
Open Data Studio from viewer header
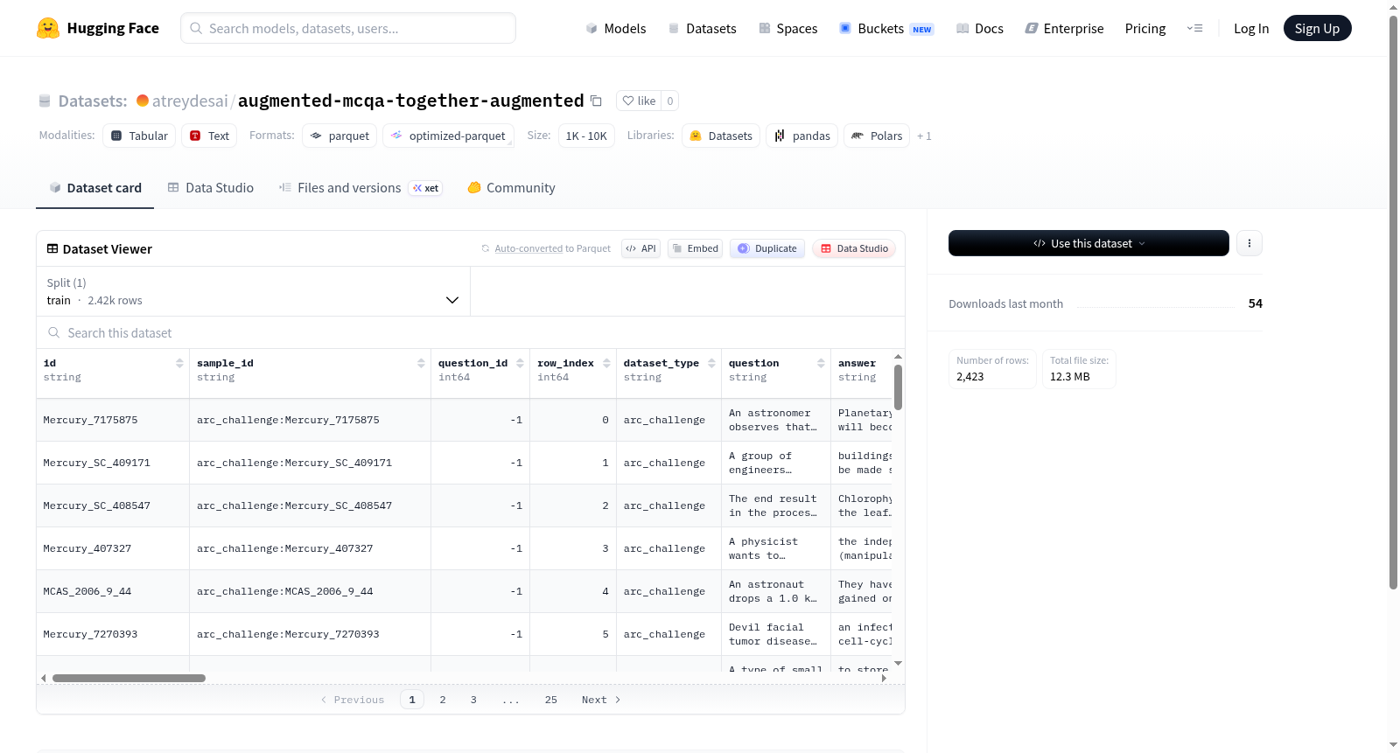tap(854, 248)
